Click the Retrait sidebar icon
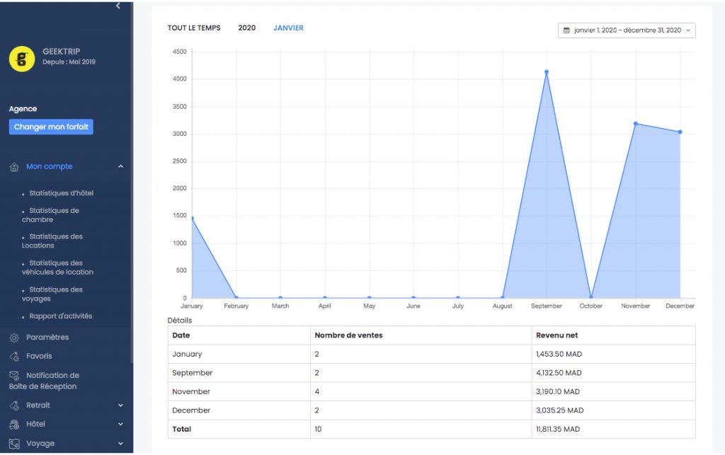This screenshot has width=725, height=455. (14, 405)
